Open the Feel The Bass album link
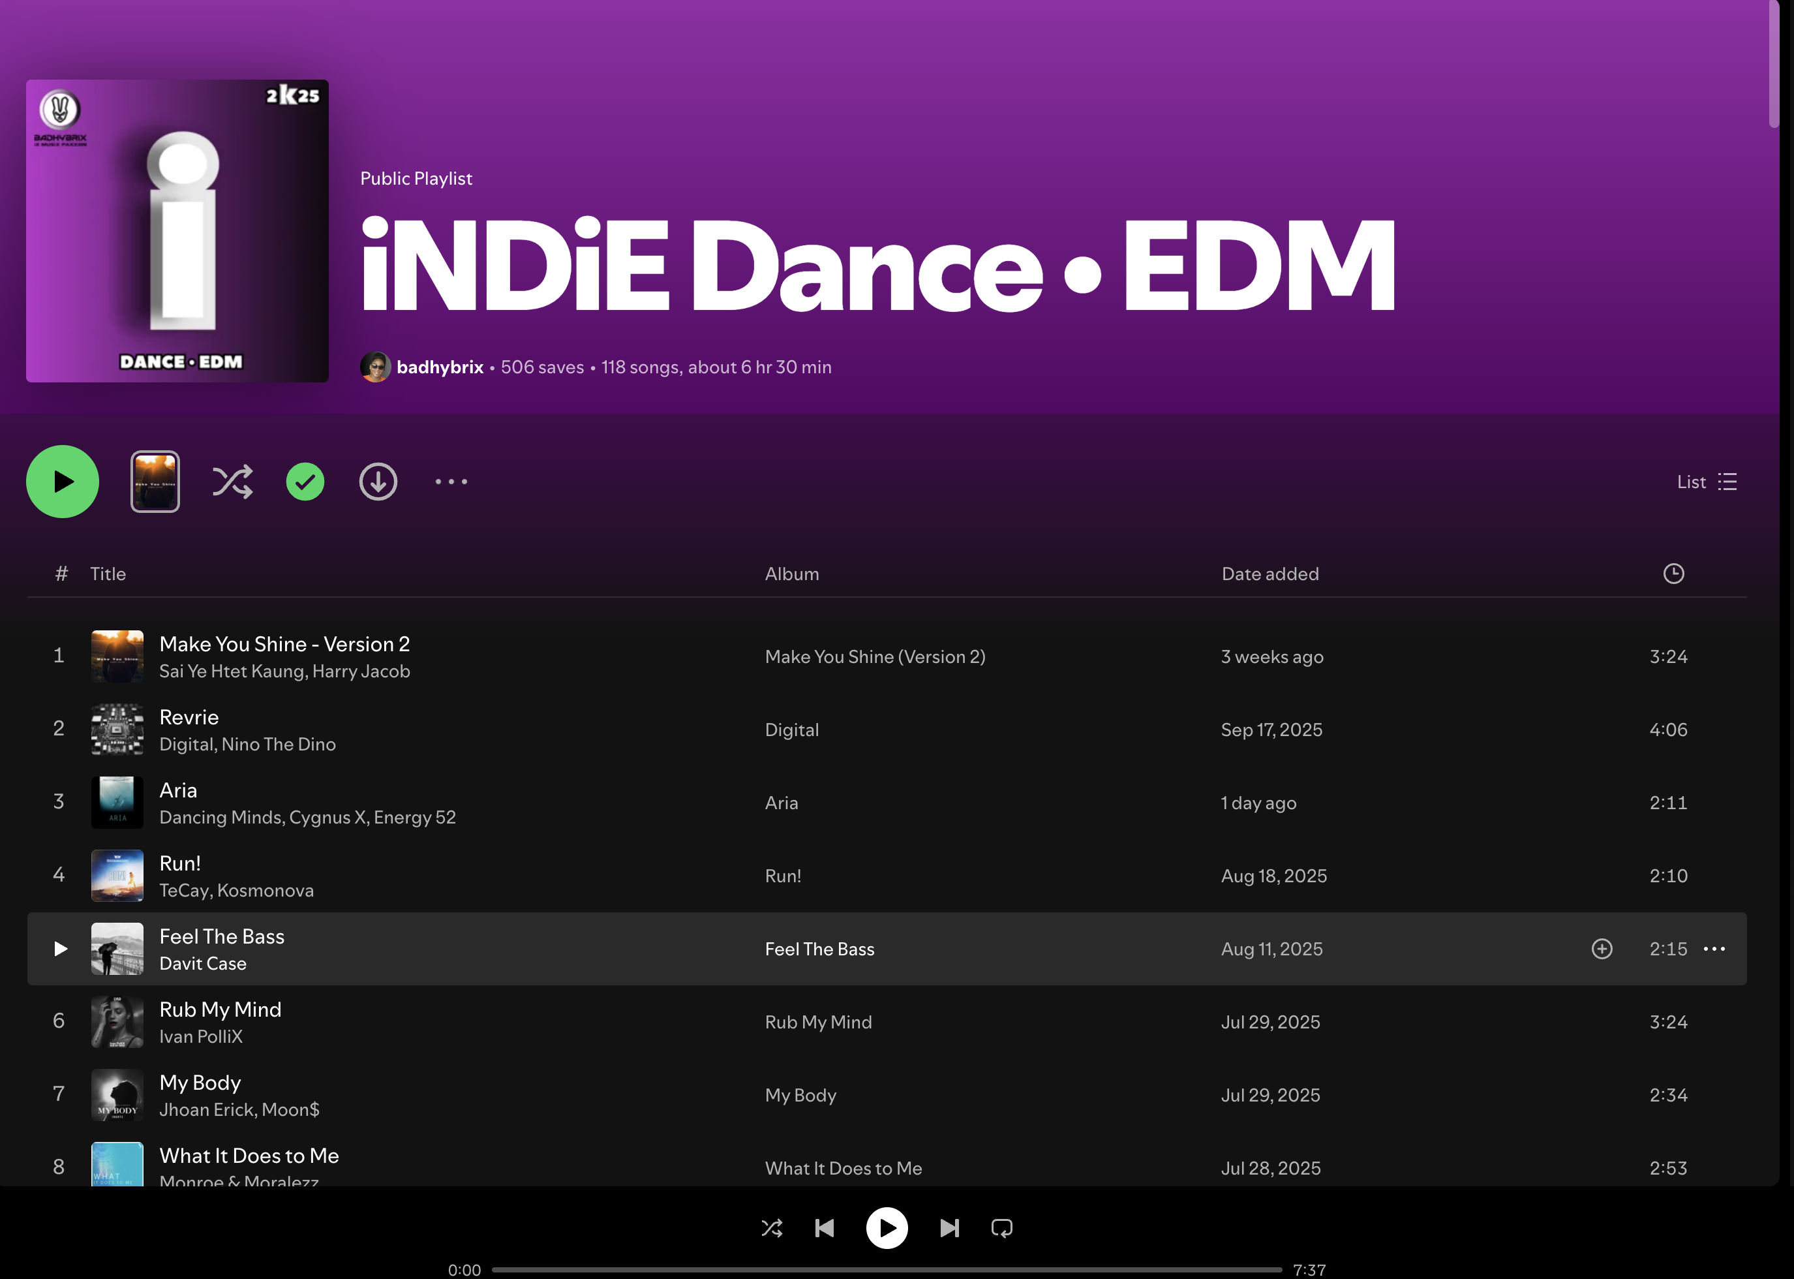Image resolution: width=1794 pixels, height=1279 pixels. (x=819, y=949)
